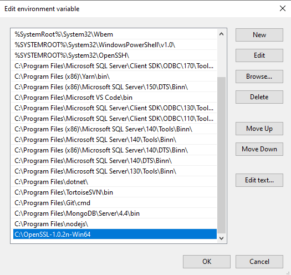The image size is (291, 275).
Task: Select the (x86) SQL Server\140\DTS\Binn\ row
Action: (x=114, y=150)
